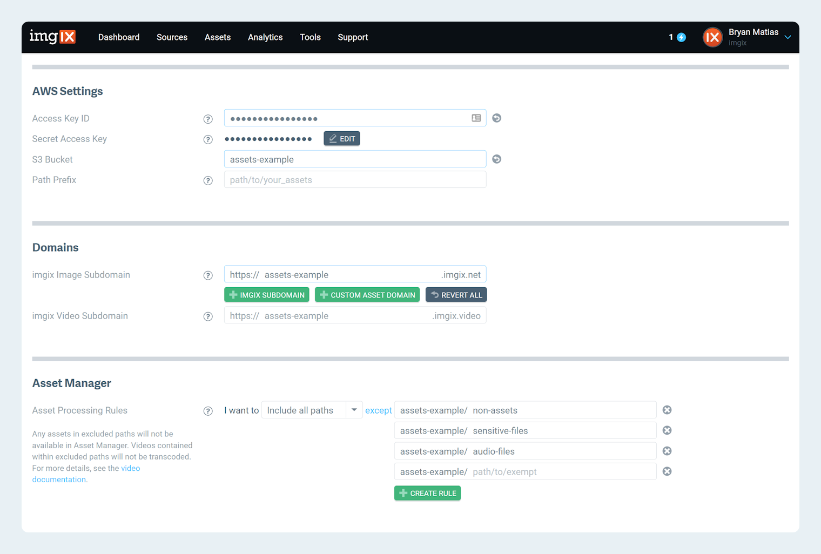Open help tooltip for Access Key ID

point(208,119)
